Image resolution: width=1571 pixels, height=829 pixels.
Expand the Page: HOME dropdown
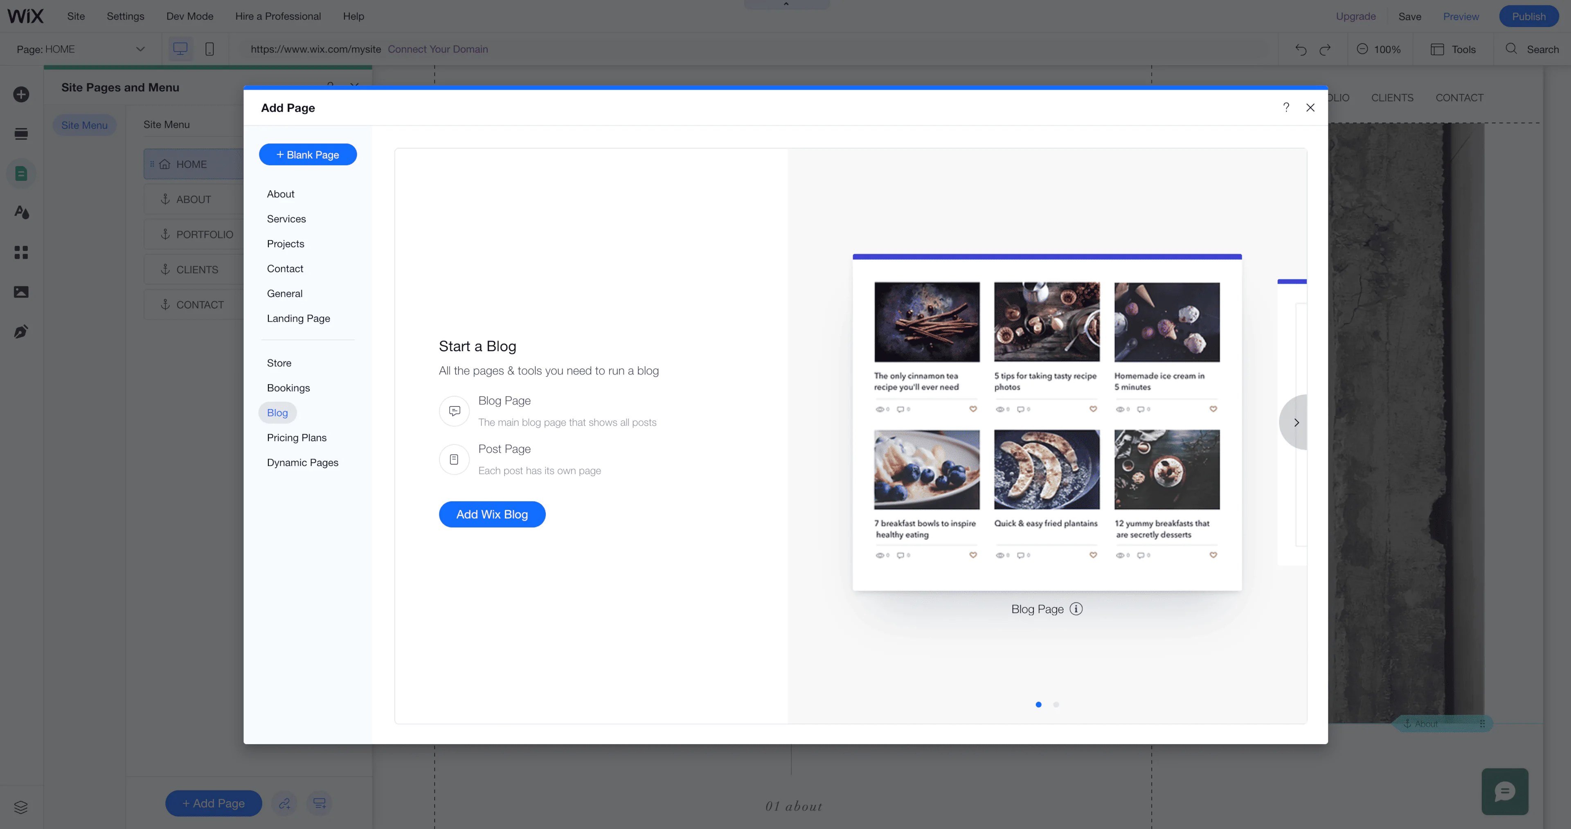[140, 49]
